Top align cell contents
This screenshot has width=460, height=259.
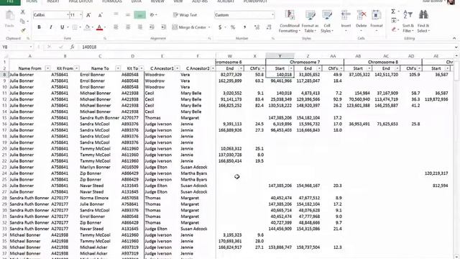click(116, 14)
